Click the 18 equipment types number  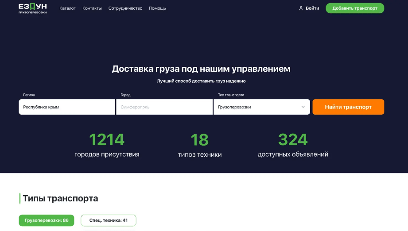200,140
